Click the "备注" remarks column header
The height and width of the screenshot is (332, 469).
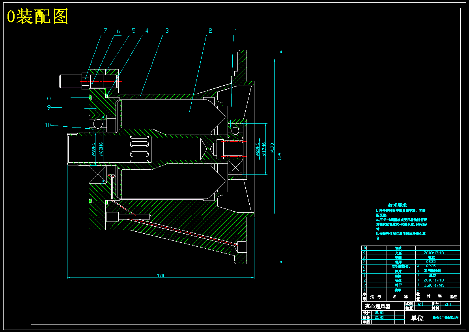click(x=454, y=296)
